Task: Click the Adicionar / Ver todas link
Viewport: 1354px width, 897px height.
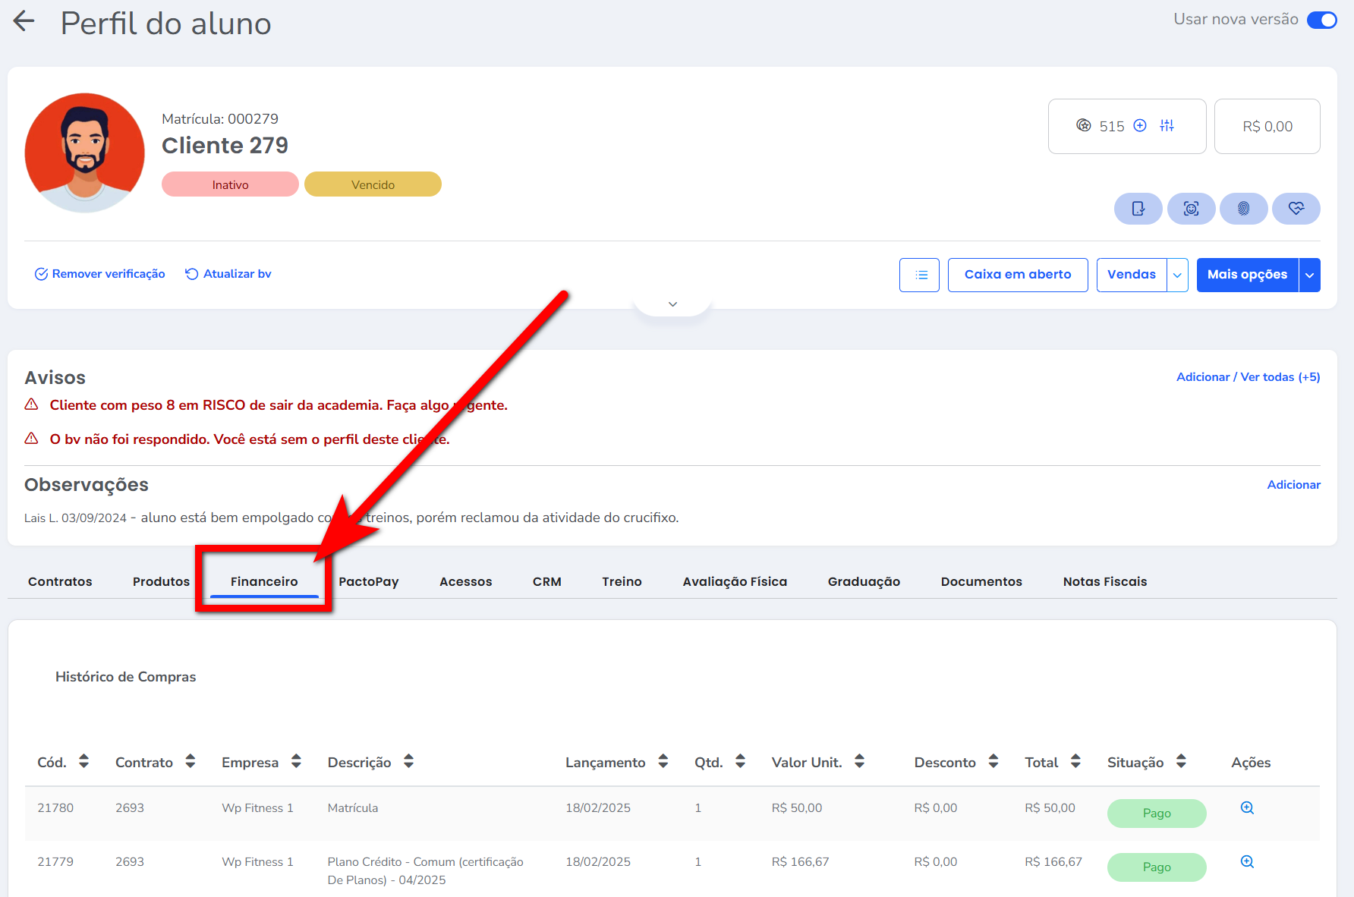Action: click(1248, 377)
